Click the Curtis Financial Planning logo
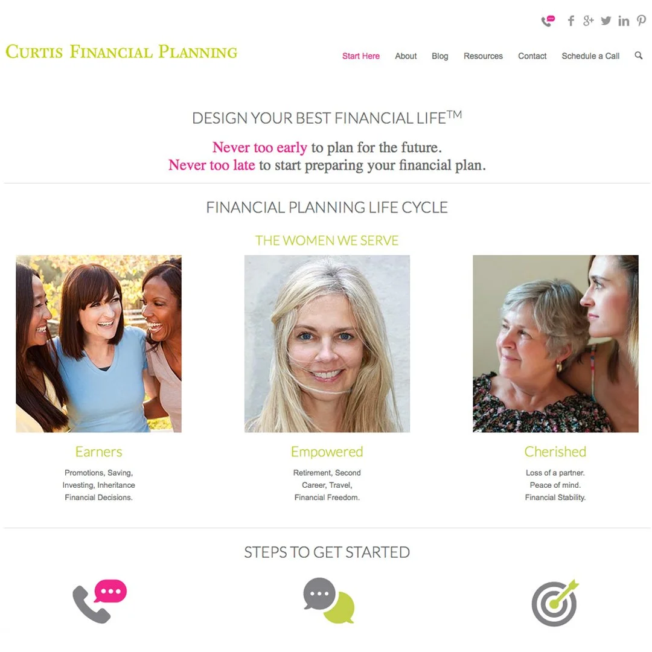Screen dimensions: 652x652 click(x=121, y=52)
